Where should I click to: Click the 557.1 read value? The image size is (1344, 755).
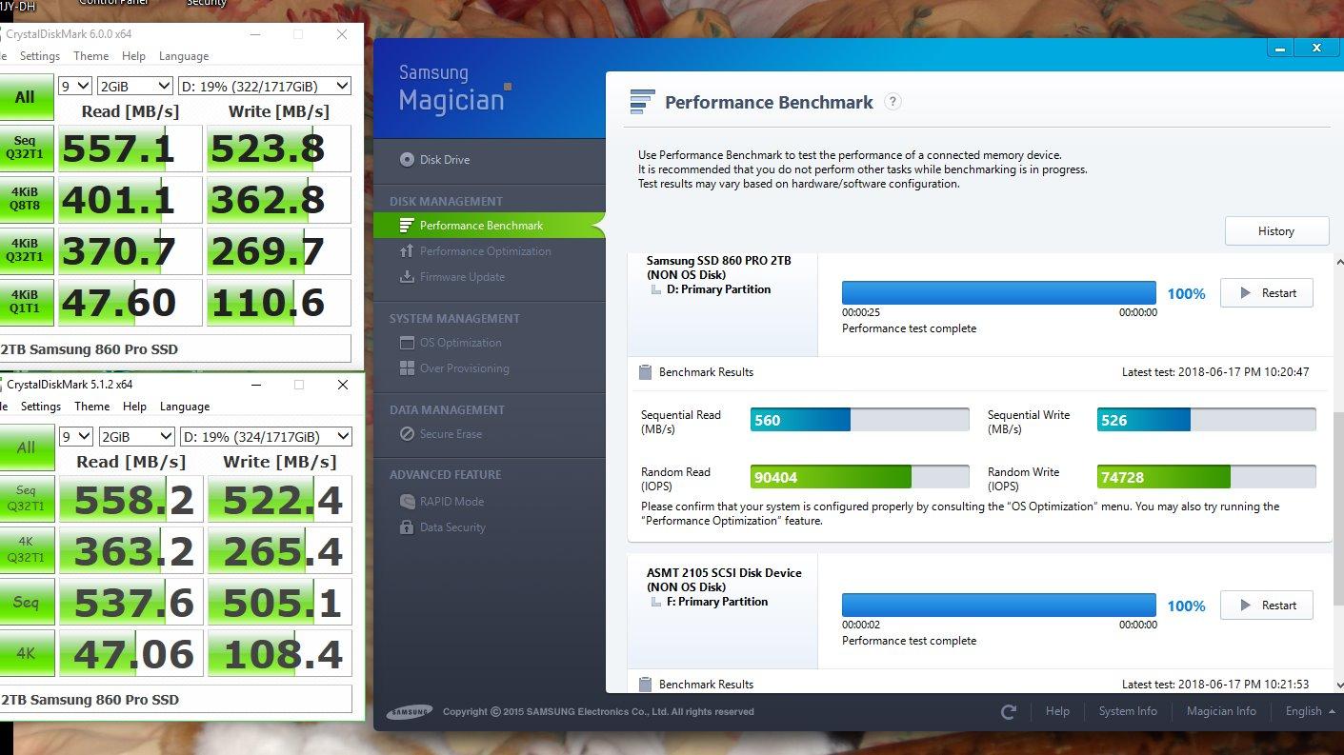[x=130, y=149]
